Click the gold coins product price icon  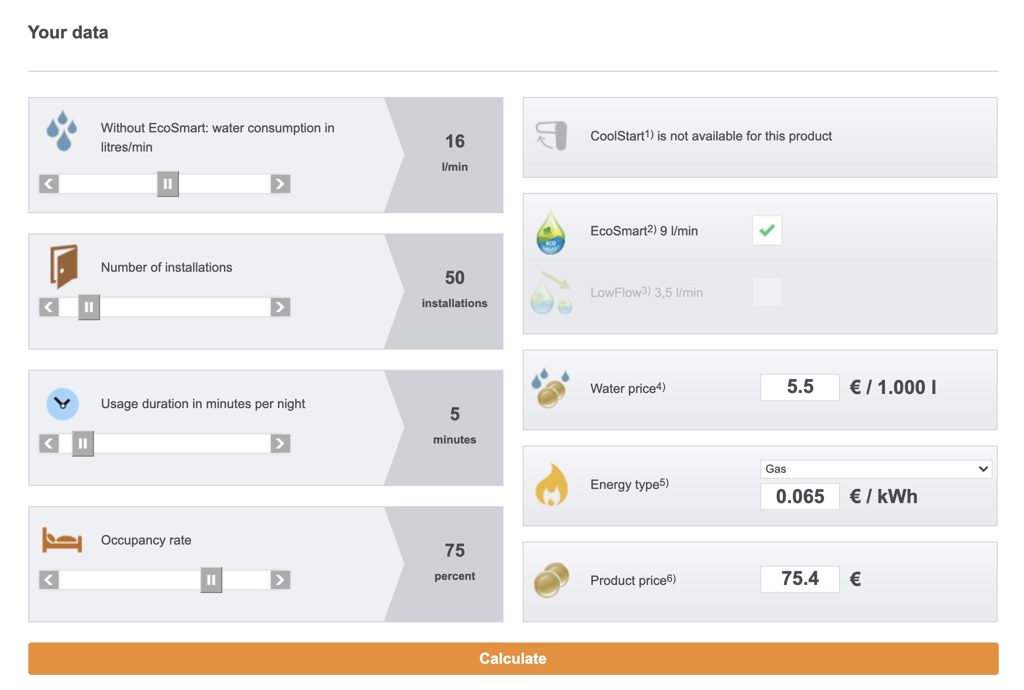[551, 580]
